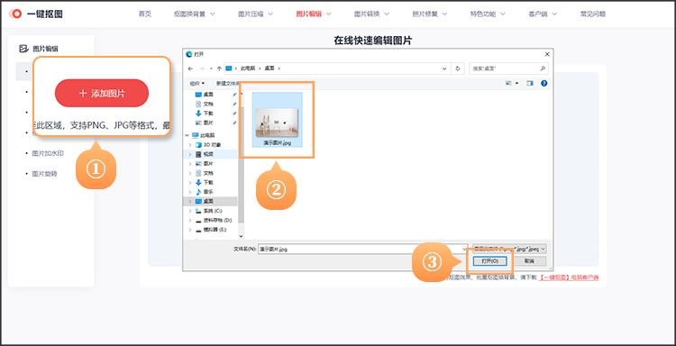Open the 图片转换 nav menu

pyautogui.click(x=371, y=14)
